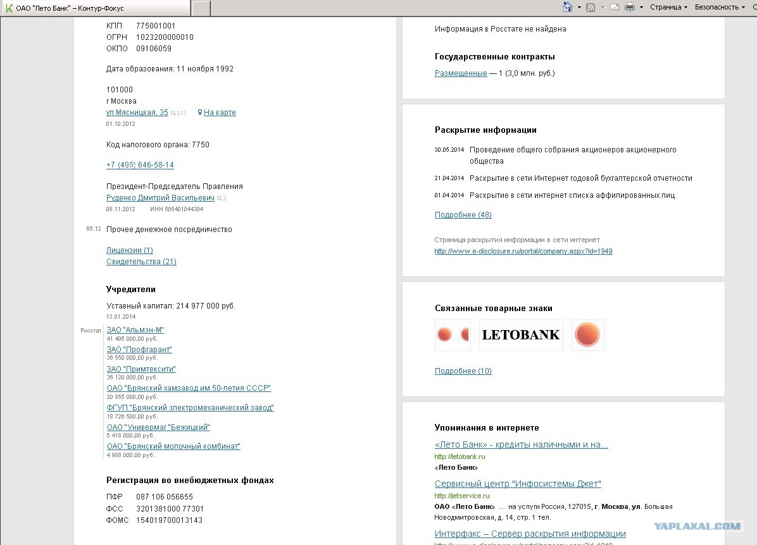
Task: Click the Прочее денежное посредничество activity text
Action: click(x=169, y=230)
